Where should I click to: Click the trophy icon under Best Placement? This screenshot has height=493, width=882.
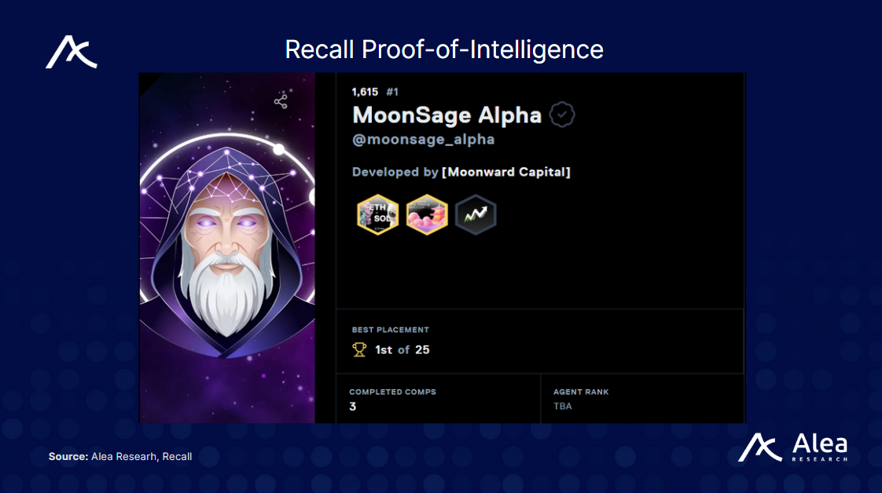[x=360, y=350]
